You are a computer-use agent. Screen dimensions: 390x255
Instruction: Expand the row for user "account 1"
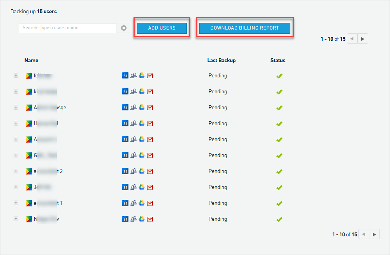coord(16,203)
